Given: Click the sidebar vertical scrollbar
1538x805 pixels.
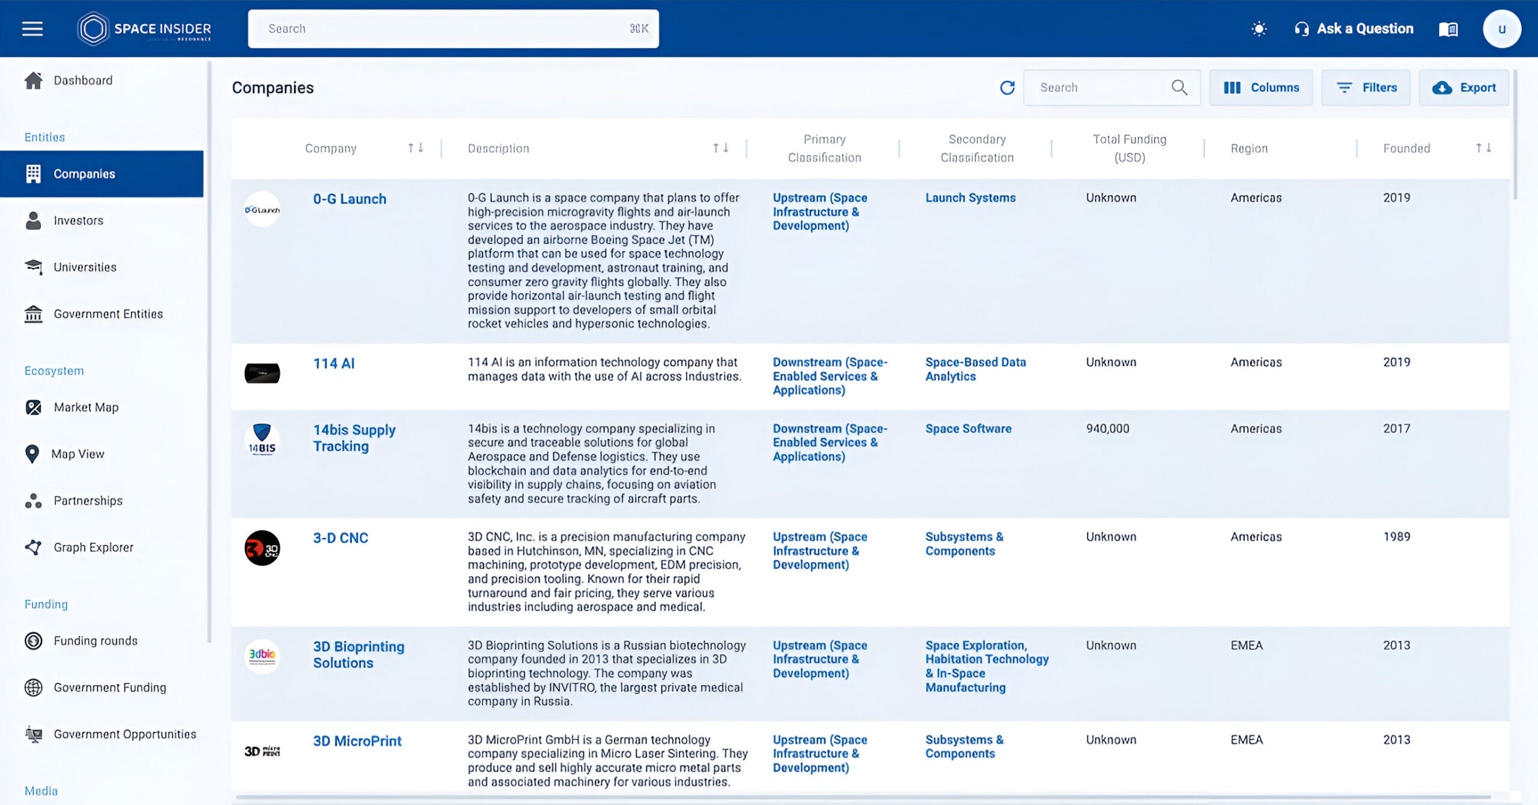Looking at the screenshot, I should 209,351.
